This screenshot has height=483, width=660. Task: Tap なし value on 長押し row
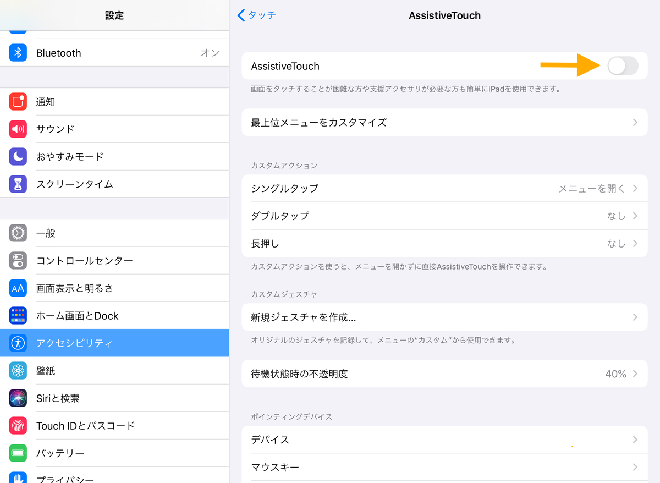pos(616,243)
